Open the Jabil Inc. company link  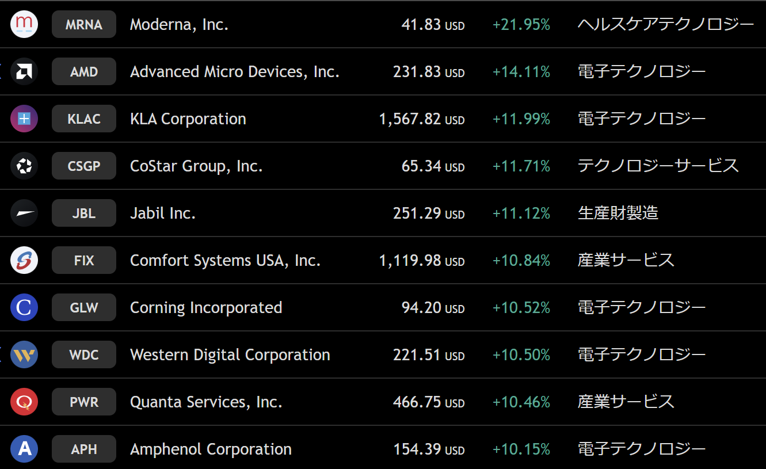pos(163,213)
